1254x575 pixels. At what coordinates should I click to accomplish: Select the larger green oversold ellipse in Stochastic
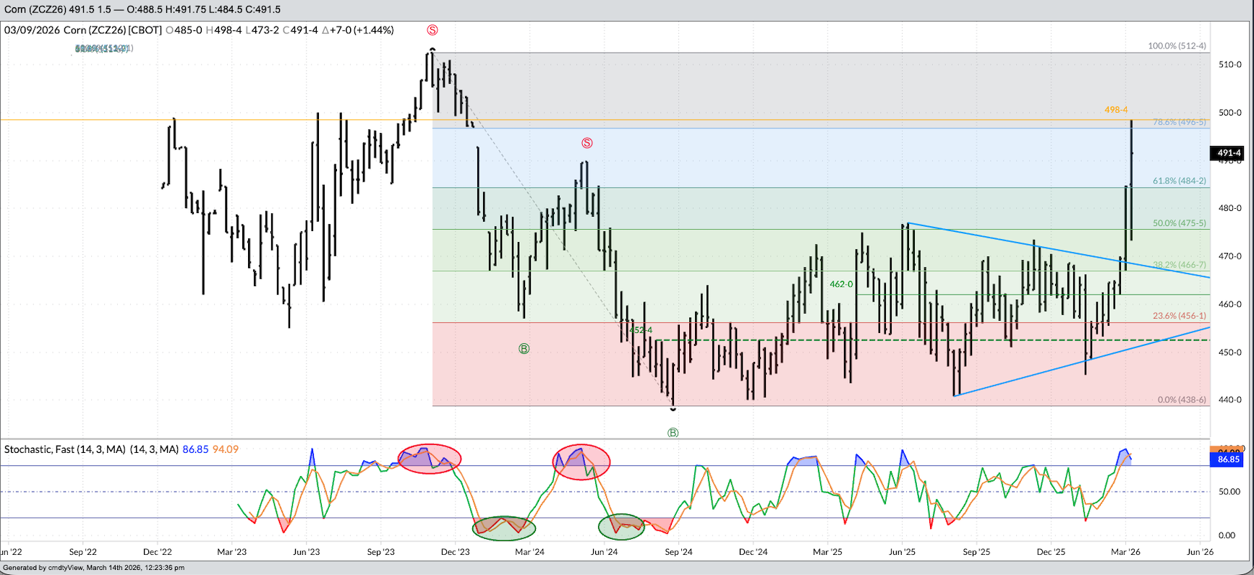pyautogui.click(x=504, y=528)
